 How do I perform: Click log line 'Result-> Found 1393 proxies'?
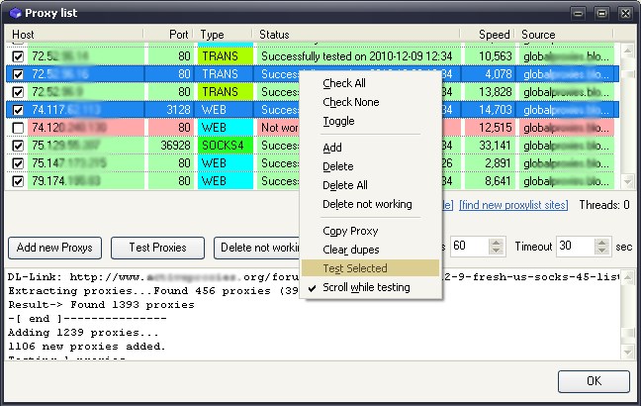click(101, 305)
